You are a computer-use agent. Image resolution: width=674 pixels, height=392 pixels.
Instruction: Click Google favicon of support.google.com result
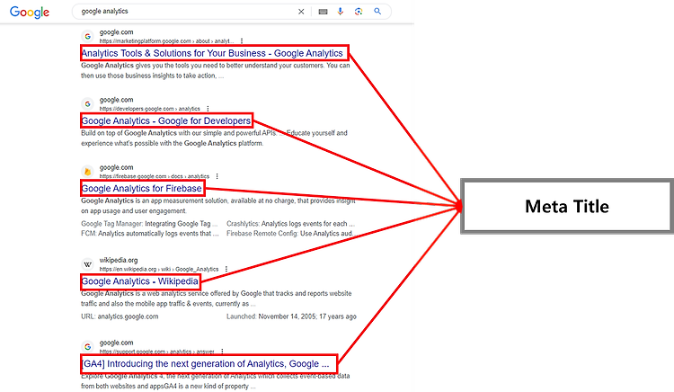pyautogui.click(x=88, y=346)
